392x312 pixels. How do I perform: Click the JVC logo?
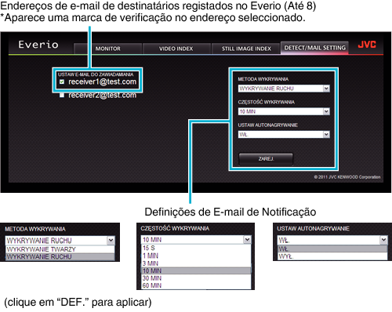click(367, 45)
